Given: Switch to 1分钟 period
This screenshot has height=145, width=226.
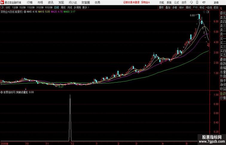Looking at the screenshot, I should point(15,7).
